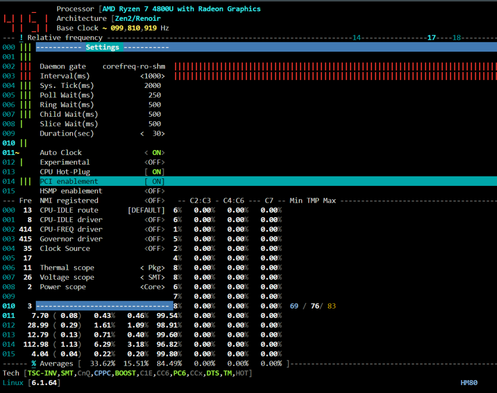This screenshot has width=497, height=393.
Task: Click the Min TMP Max column header
Action: click(313, 201)
